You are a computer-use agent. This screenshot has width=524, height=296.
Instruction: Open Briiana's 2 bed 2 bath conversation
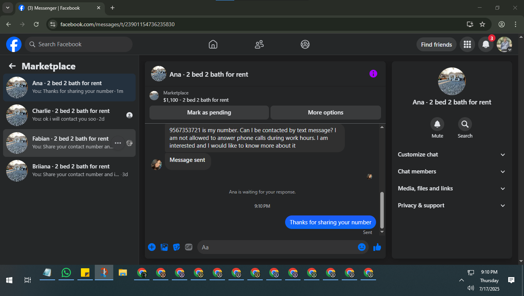69,171
